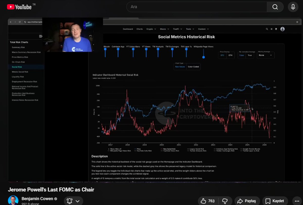Select BTC price overlay

click(222, 55)
